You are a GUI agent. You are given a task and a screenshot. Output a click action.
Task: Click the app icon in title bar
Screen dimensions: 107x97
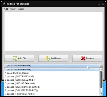[4, 4]
